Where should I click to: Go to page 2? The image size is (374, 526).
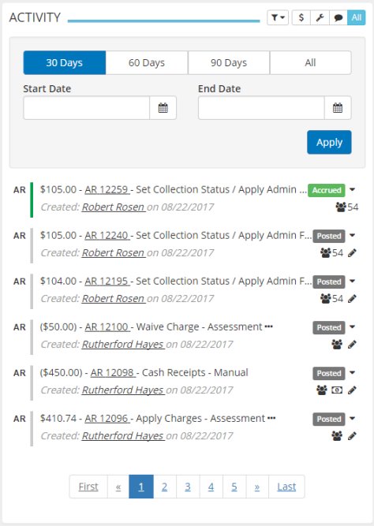pos(164,487)
